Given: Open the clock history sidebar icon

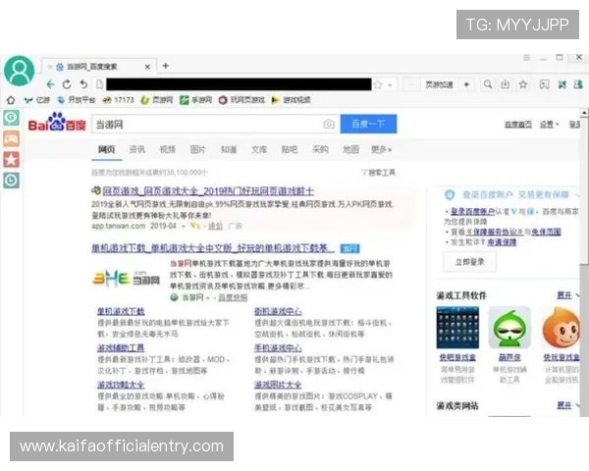Looking at the screenshot, I should 11,181.
